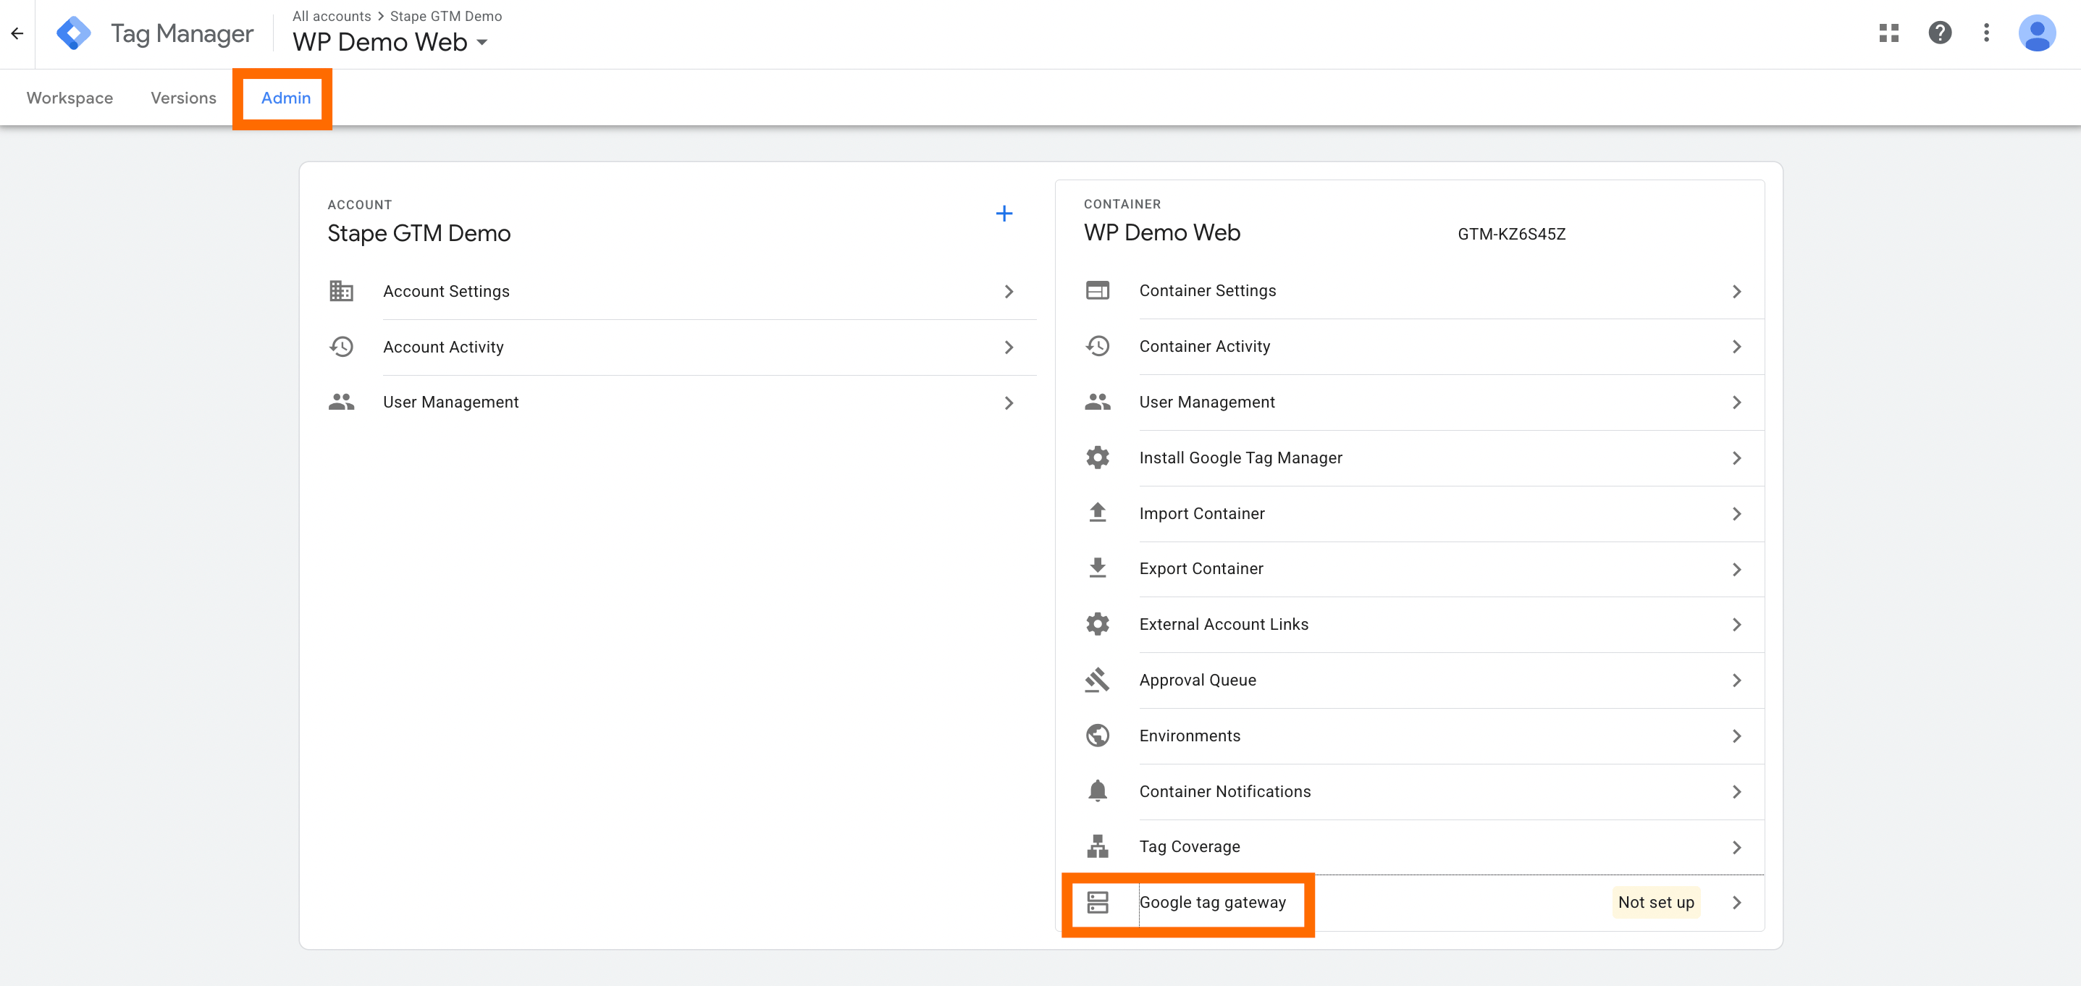Open the Help icon
2081x986 pixels.
pos(1940,33)
